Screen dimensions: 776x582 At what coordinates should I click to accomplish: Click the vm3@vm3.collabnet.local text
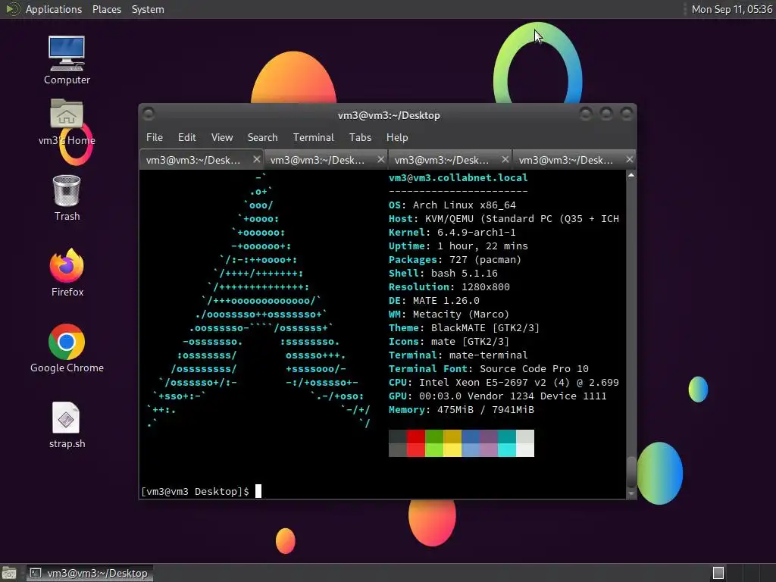click(x=458, y=177)
